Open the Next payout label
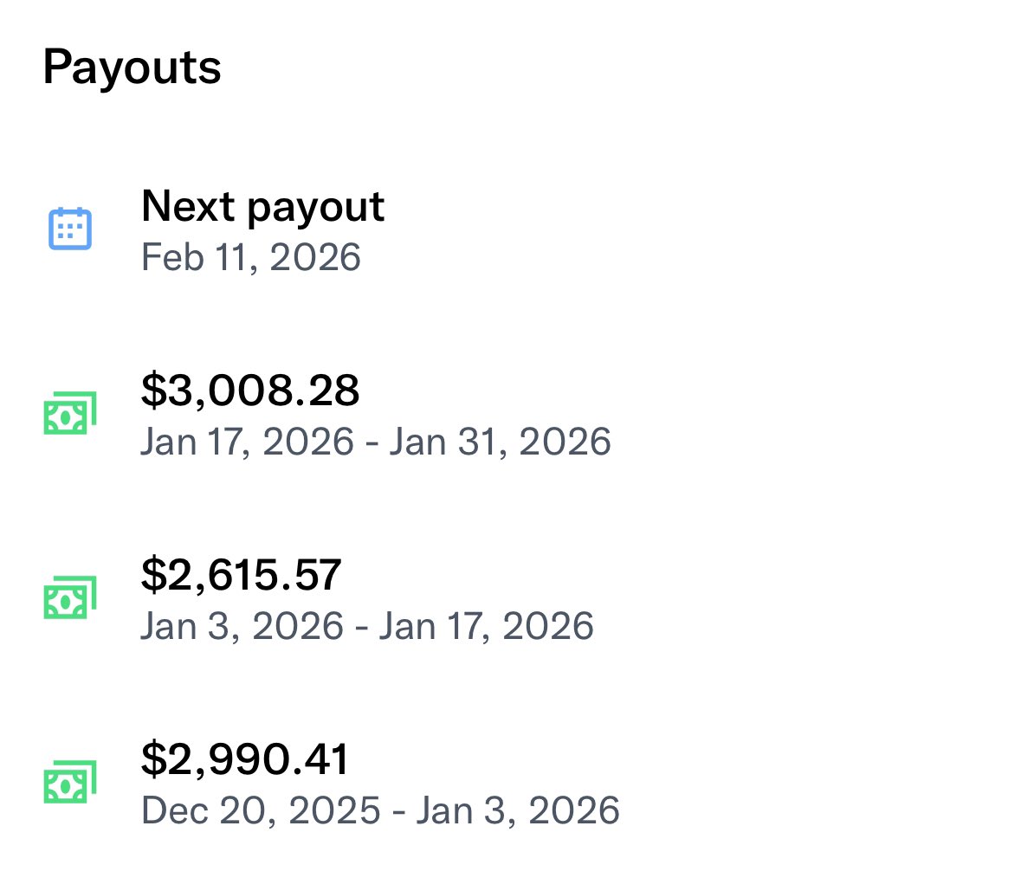Screen dimensions: 1021x884 pos(262,206)
